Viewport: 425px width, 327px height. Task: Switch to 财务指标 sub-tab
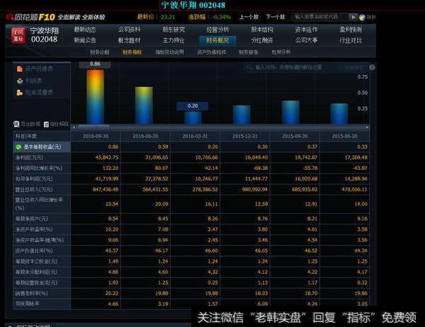[x=132, y=52]
